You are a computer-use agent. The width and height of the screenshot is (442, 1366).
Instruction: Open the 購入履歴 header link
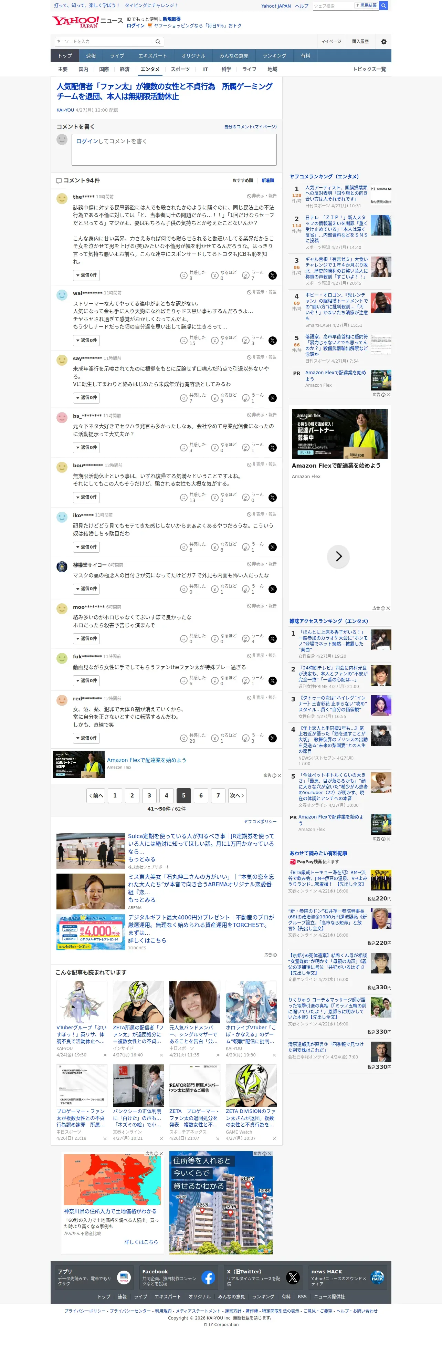[x=360, y=41]
